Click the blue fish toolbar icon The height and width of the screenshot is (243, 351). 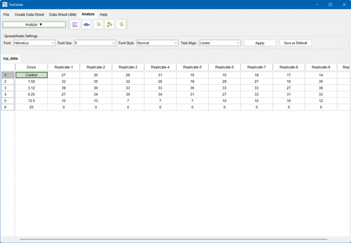pos(87,25)
